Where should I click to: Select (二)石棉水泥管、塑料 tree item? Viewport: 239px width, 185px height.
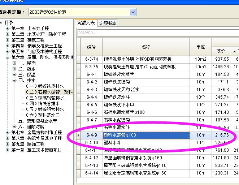(x=49, y=92)
